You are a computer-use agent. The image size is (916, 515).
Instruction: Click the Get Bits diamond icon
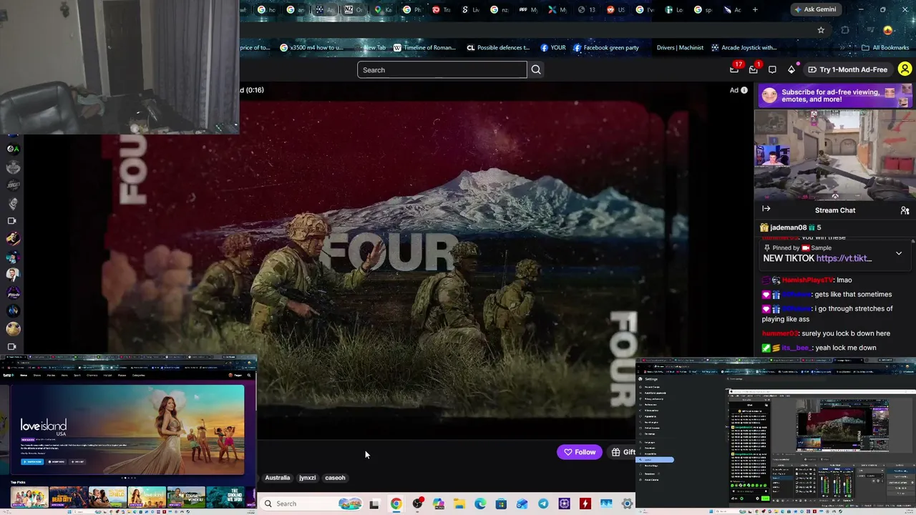[x=791, y=69]
